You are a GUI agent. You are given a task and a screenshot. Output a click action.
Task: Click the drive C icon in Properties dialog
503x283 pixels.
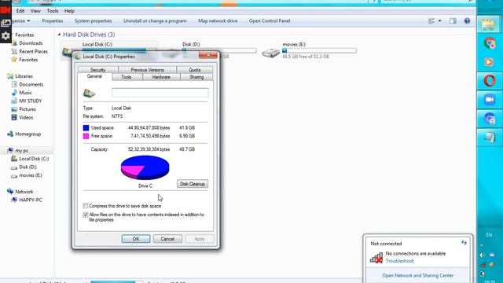(x=89, y=93)
